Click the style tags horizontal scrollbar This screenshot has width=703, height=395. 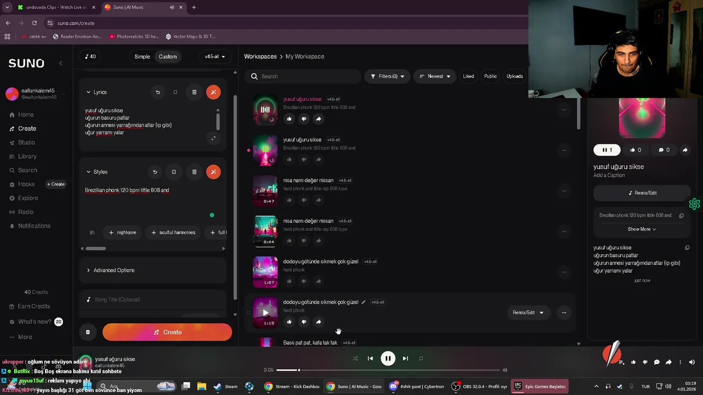(96, 249)
